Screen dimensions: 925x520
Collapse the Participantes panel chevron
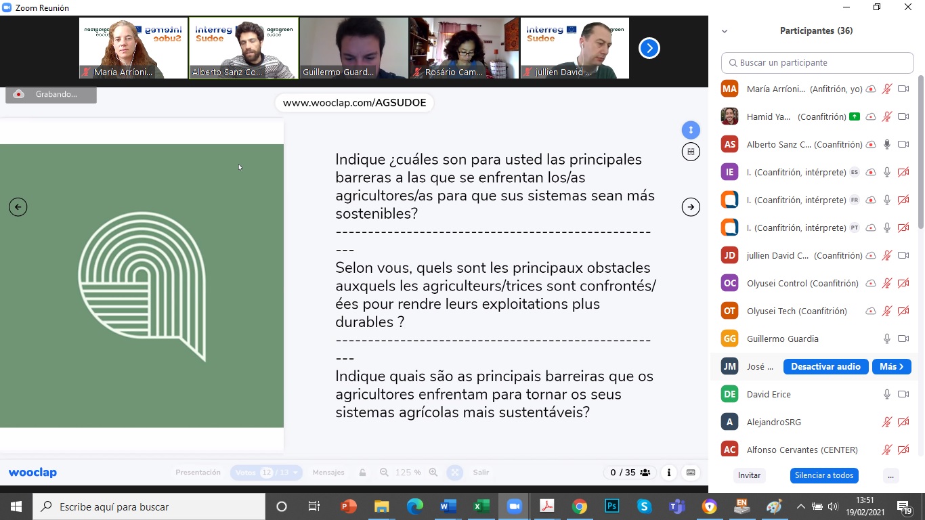click(725, 31)
